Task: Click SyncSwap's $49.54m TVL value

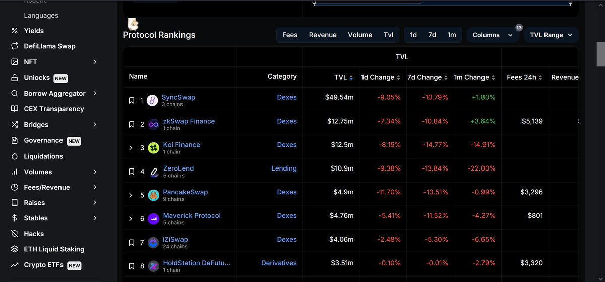Action: coord(339,97)
